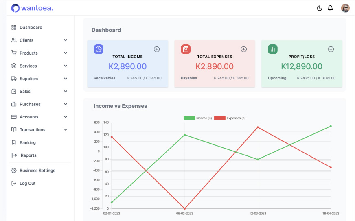The width and height of the screenshot is (355, 221).
Task: Click the pie chart icon on Total Income
Action: pos(99,49)
